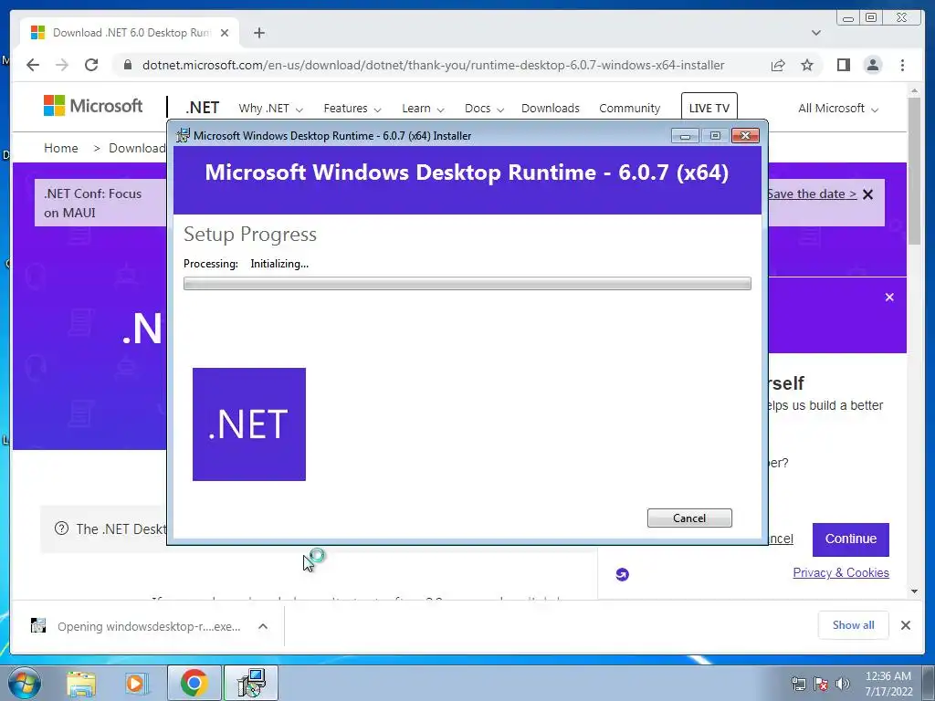935x701 pixels.
Task: Expand the Features menu
Action: point(352,109)
